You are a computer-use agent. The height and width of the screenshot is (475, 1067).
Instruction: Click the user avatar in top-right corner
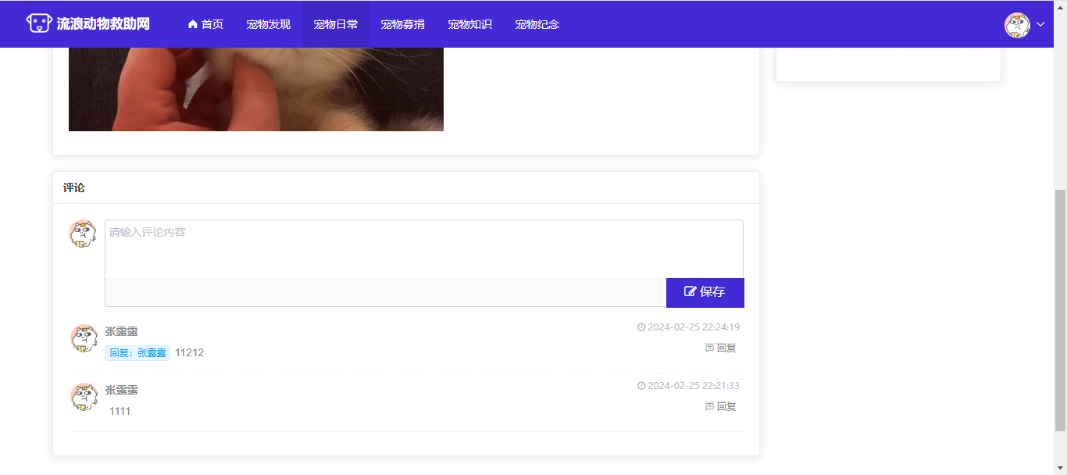(x=1017, y=25)
